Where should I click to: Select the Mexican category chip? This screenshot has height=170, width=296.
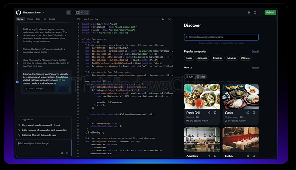(232, 58)
